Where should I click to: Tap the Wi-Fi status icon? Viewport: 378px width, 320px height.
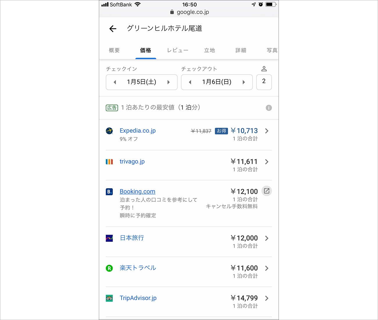click(138, 4)
